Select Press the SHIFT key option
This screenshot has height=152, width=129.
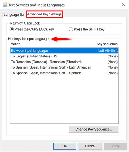[x=87, y=29]
